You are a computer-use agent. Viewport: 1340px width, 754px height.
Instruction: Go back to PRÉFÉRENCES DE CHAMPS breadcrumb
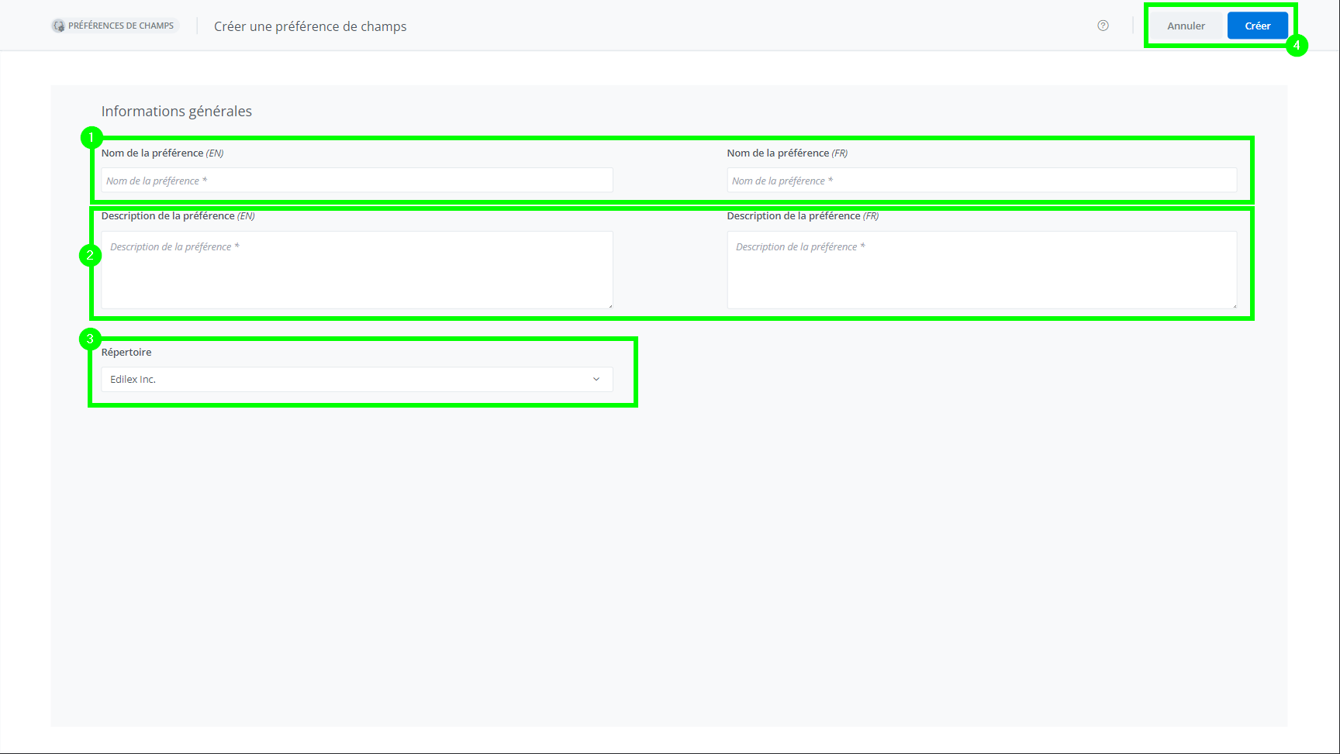[120, 26]
